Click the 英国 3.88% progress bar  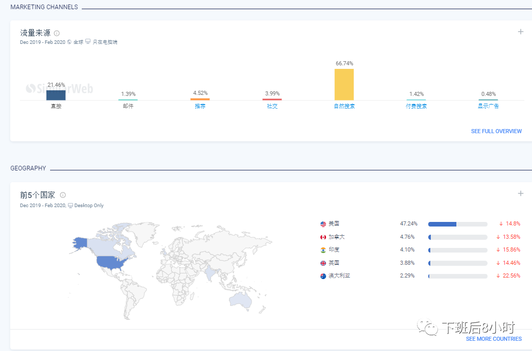tap(458, 263)
